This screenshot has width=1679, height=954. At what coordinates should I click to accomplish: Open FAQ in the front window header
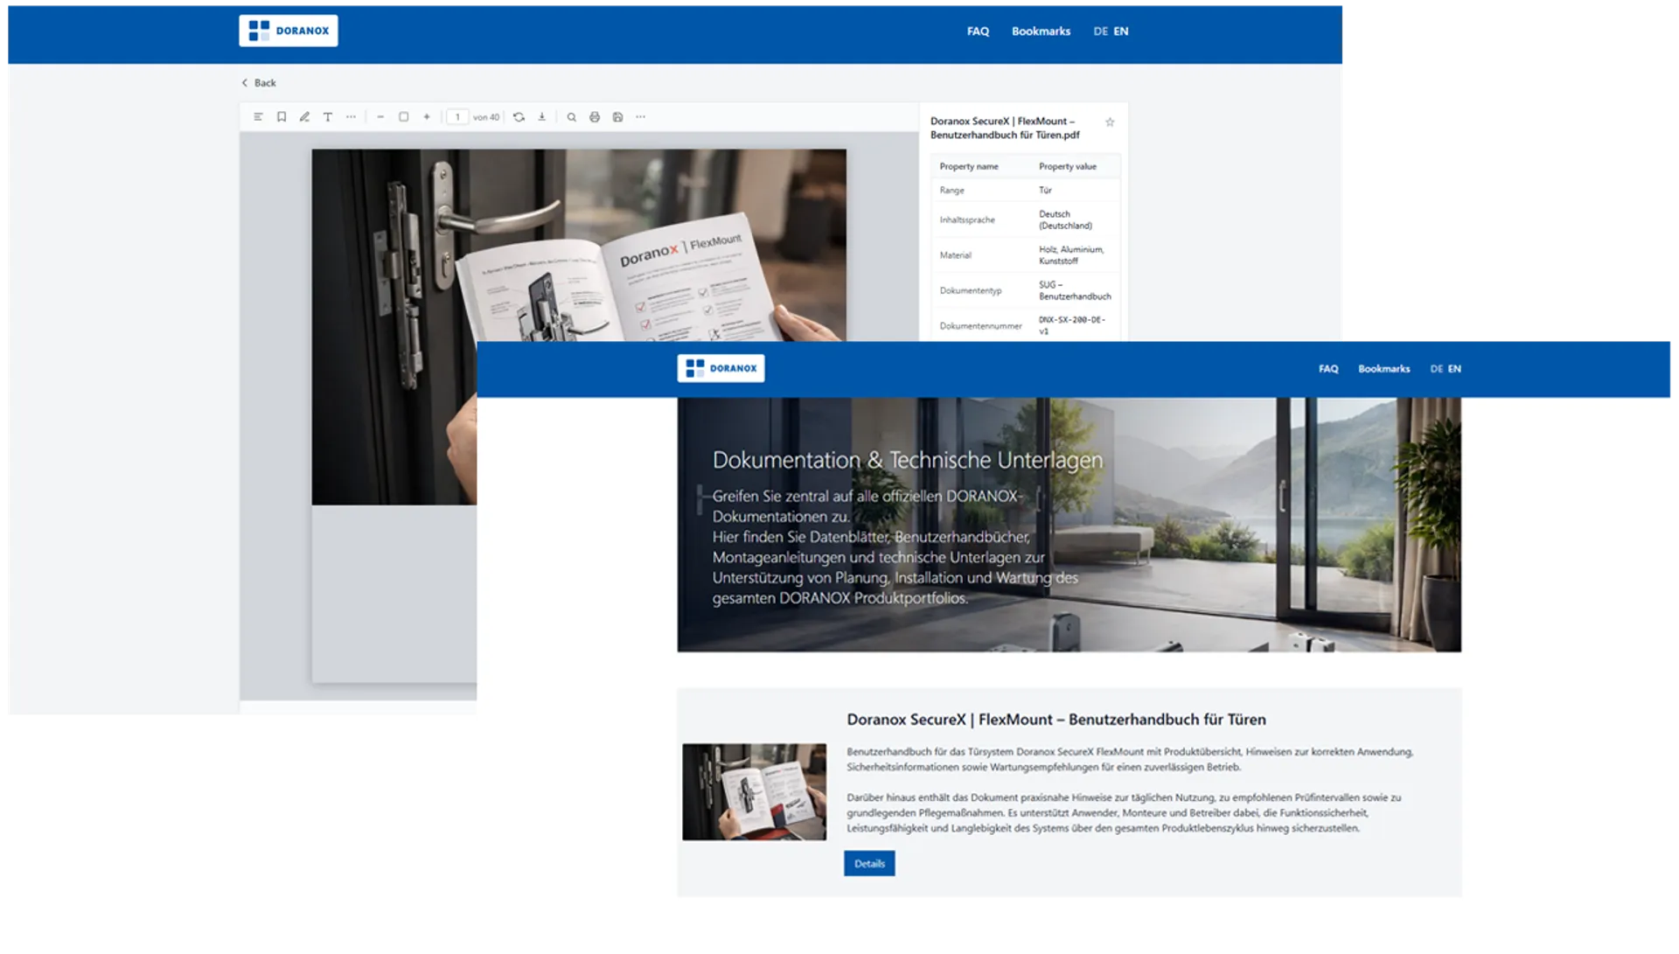(x=1328, y=369)
